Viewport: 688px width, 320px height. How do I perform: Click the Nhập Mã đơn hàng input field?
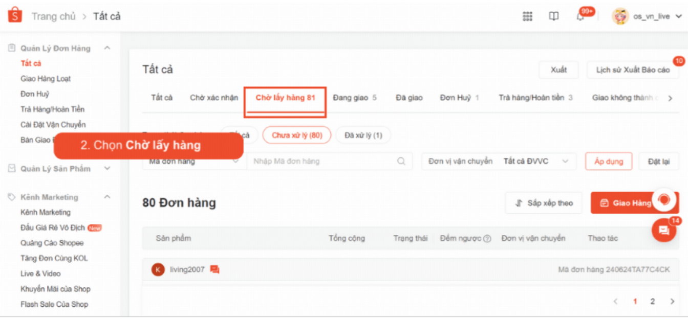tap(322, 161)
